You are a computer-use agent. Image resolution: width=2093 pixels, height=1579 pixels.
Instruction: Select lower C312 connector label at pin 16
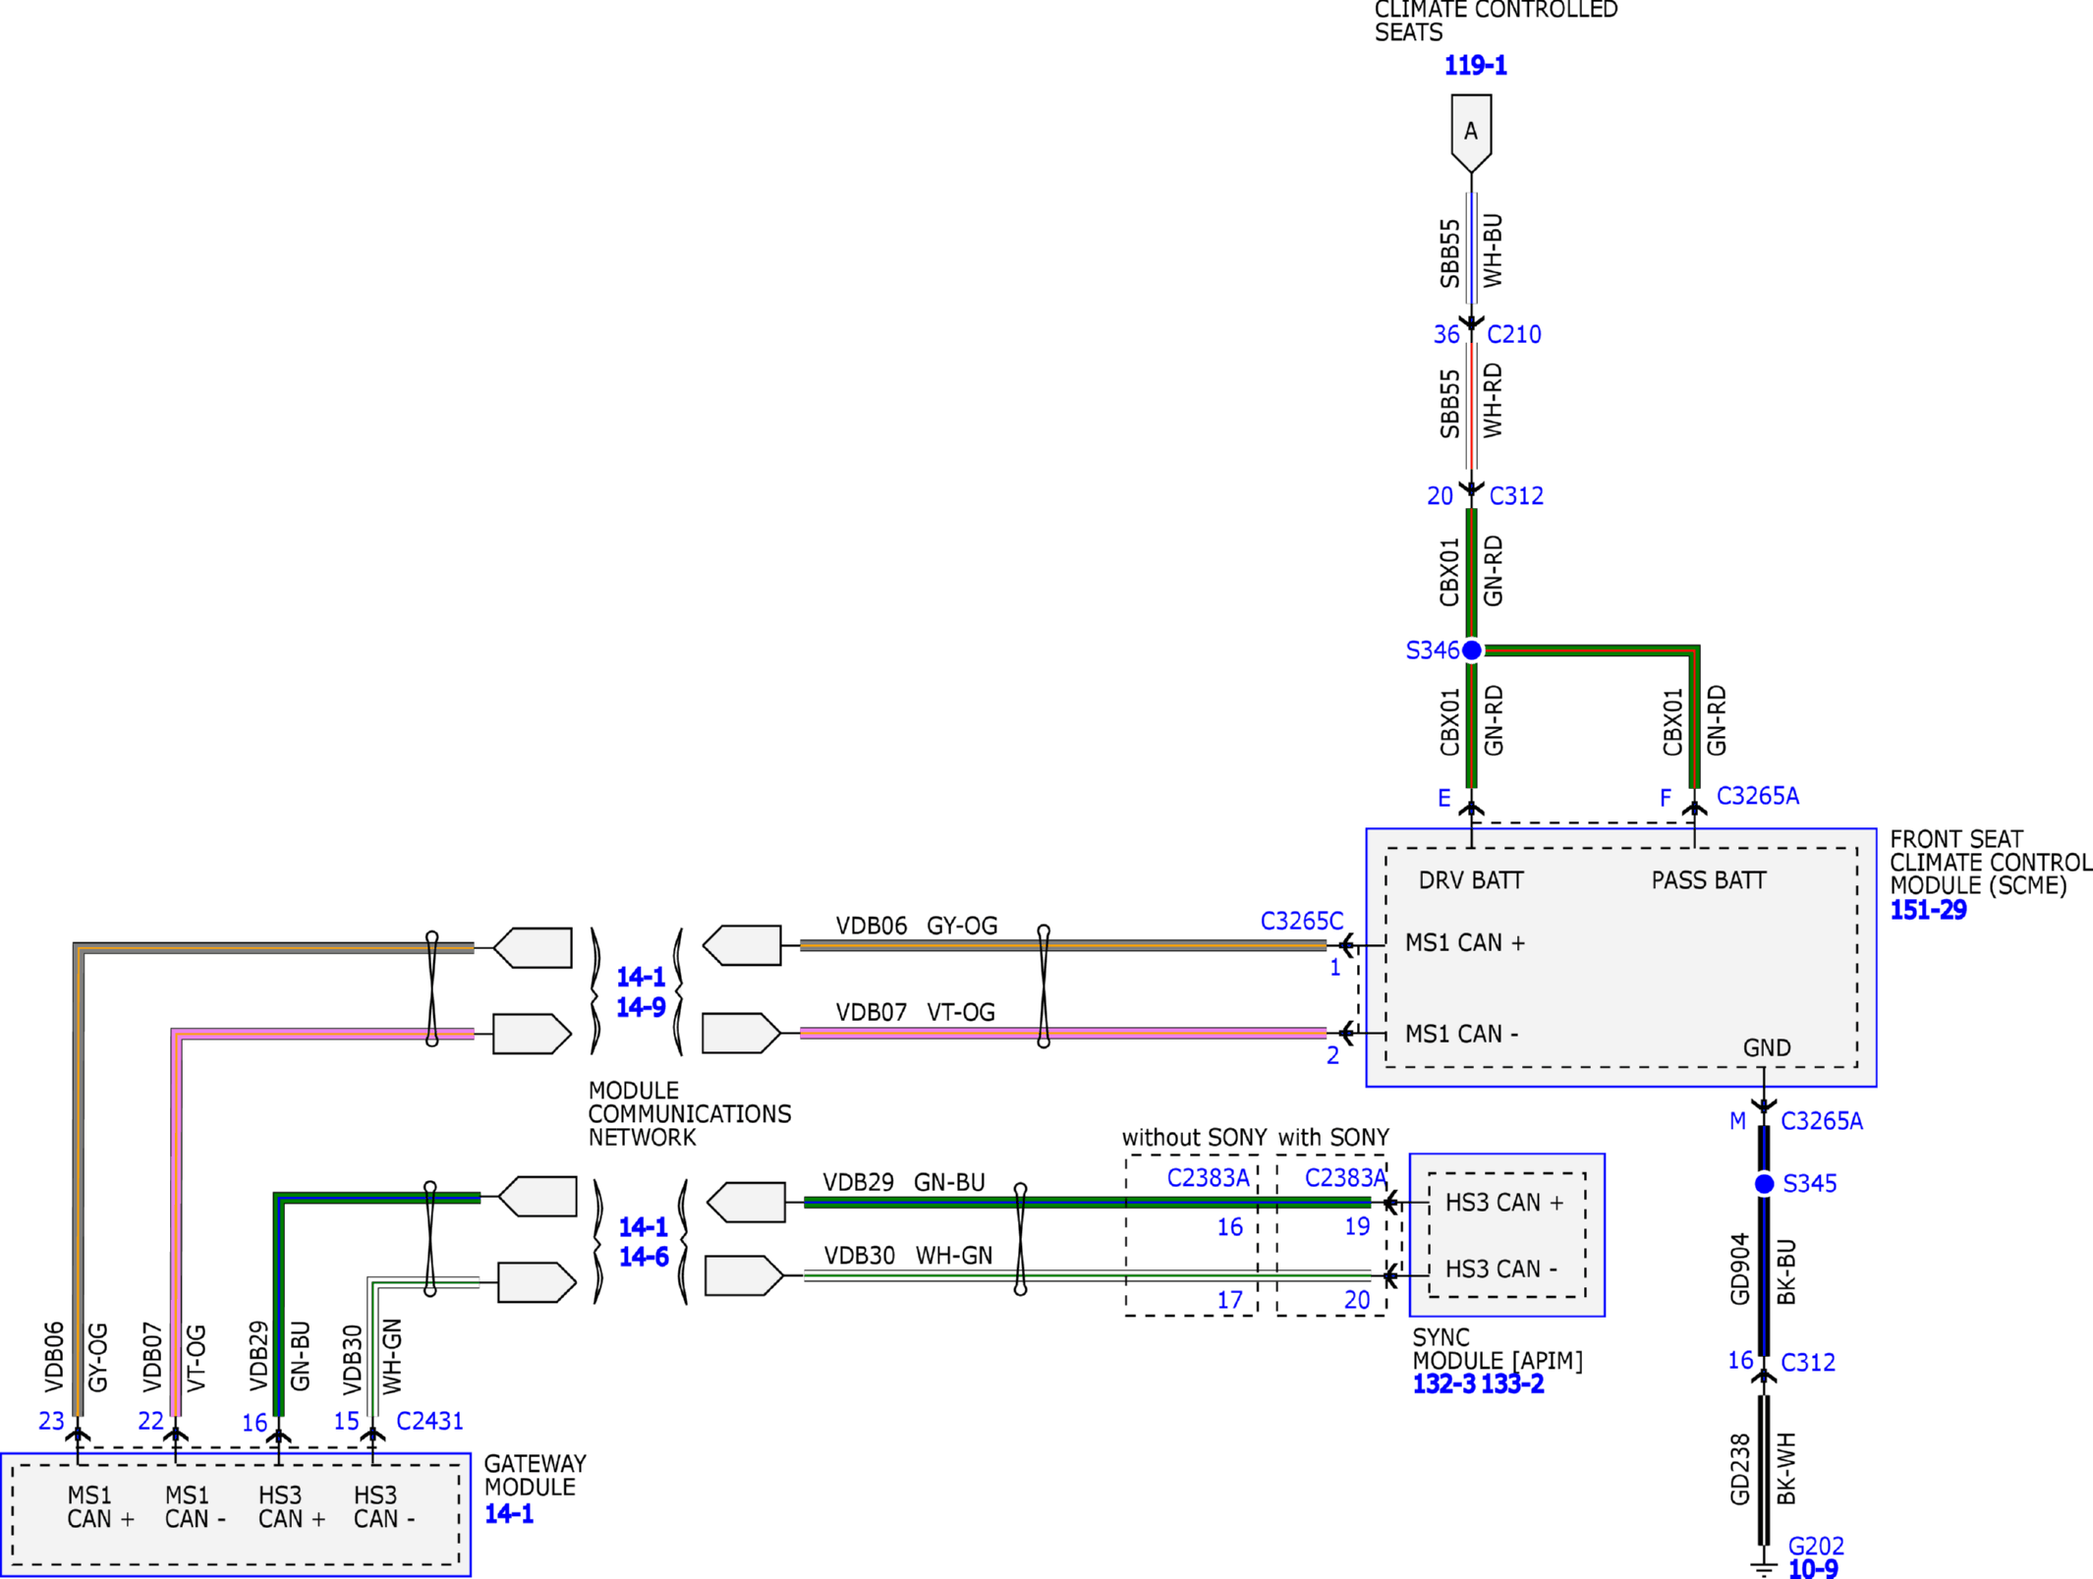coord(1808,1364)
